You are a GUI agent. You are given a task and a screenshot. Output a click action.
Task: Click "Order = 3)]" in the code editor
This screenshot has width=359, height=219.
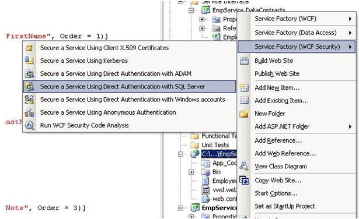point(62,208)
